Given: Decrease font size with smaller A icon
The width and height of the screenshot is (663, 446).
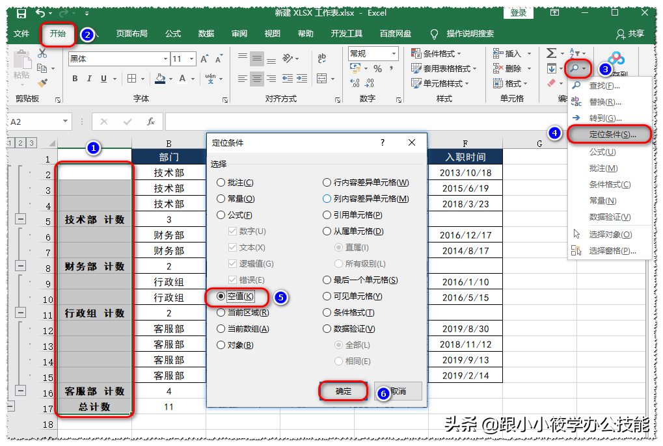Looking at the screenshot, I should (x=219, y=59).
